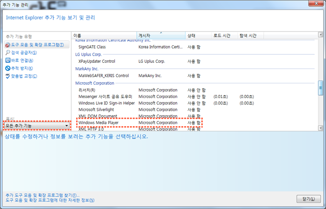
Task: Select the gear icon for toolbars and extensions
Action: tap(8, 45)
